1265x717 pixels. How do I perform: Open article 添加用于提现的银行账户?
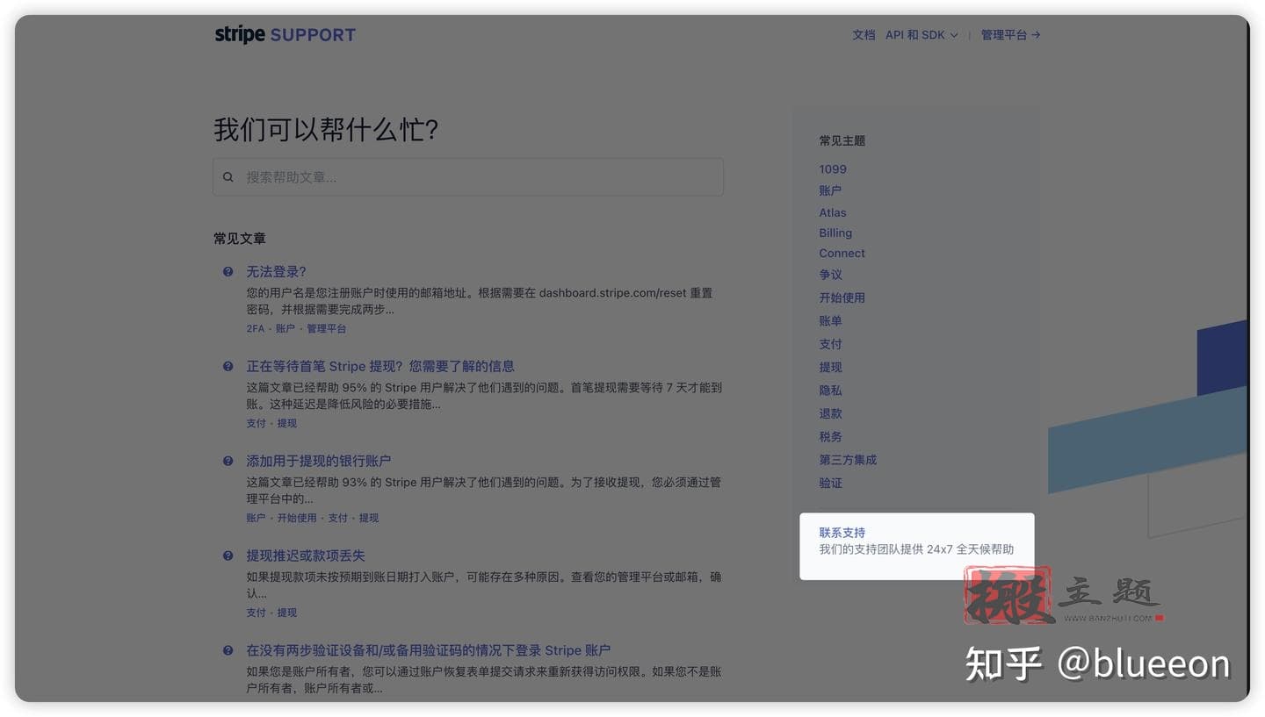(x=319, y=461)
